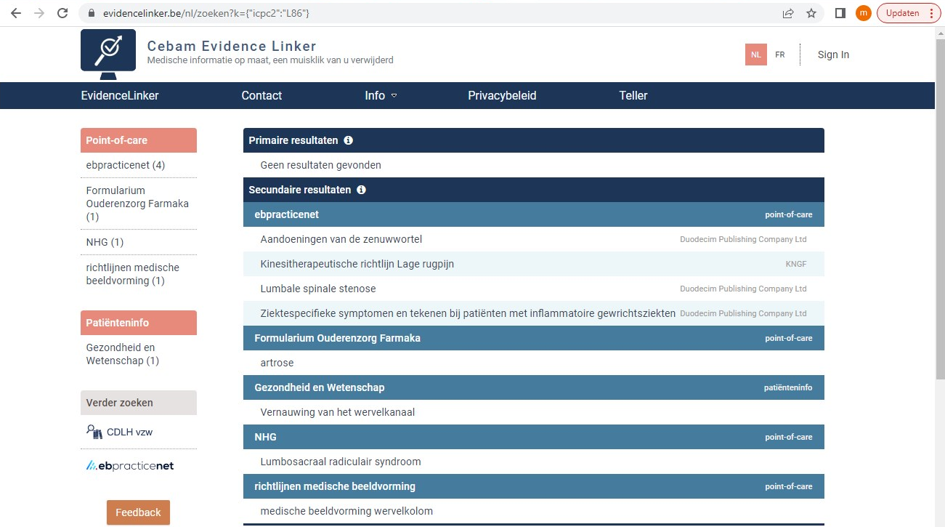Open Lumbosacraal radiculair syndroom result
Screen dimensions: 945x527
[x=341, y=462]
